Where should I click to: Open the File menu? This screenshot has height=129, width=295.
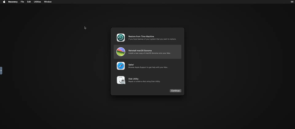point(22,2)
